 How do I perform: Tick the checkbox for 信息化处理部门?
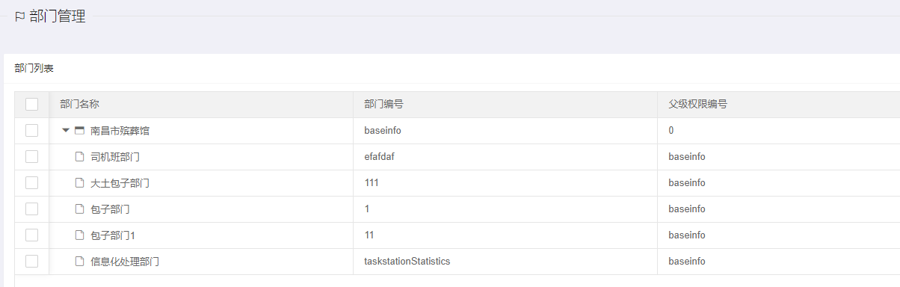pyautogui.click(x=31, y=262)
